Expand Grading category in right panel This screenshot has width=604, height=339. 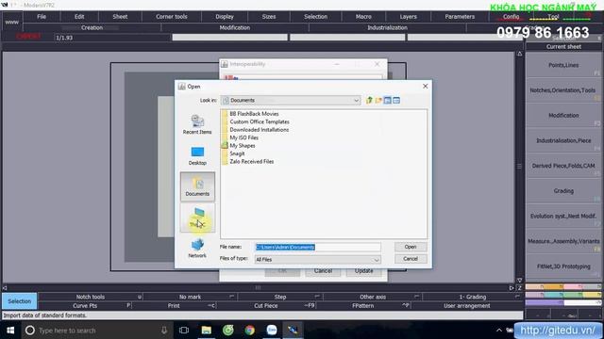563,190
